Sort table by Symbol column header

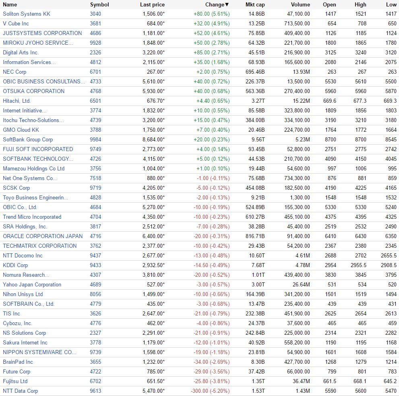click(x=99, y=4)
